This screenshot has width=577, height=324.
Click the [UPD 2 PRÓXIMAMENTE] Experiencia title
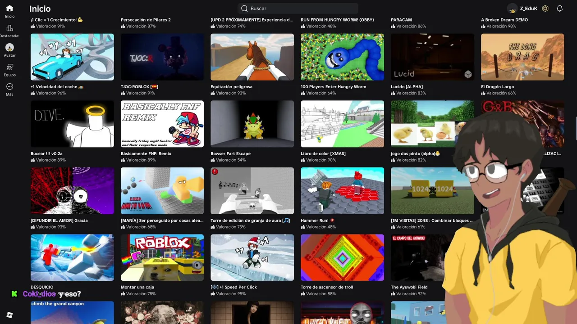[x=252, y=20]
